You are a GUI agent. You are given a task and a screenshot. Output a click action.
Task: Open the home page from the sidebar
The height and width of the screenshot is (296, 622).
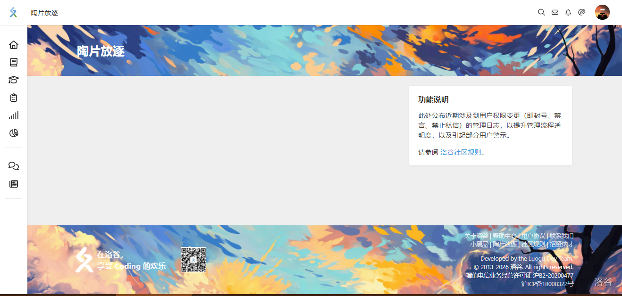pyautogui.click(x=14, y=45)
